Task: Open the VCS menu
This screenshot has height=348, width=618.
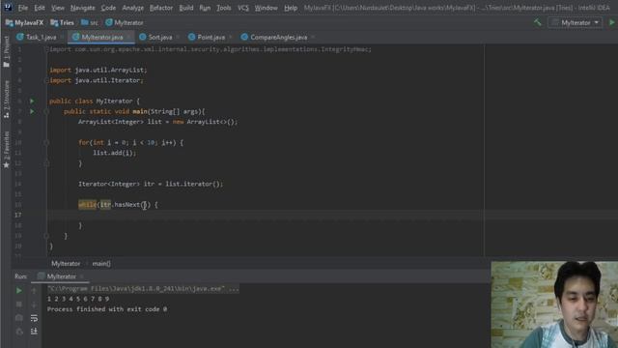Action: 242,8
